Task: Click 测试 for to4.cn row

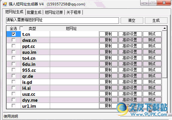Action: [x=152, y=58]
